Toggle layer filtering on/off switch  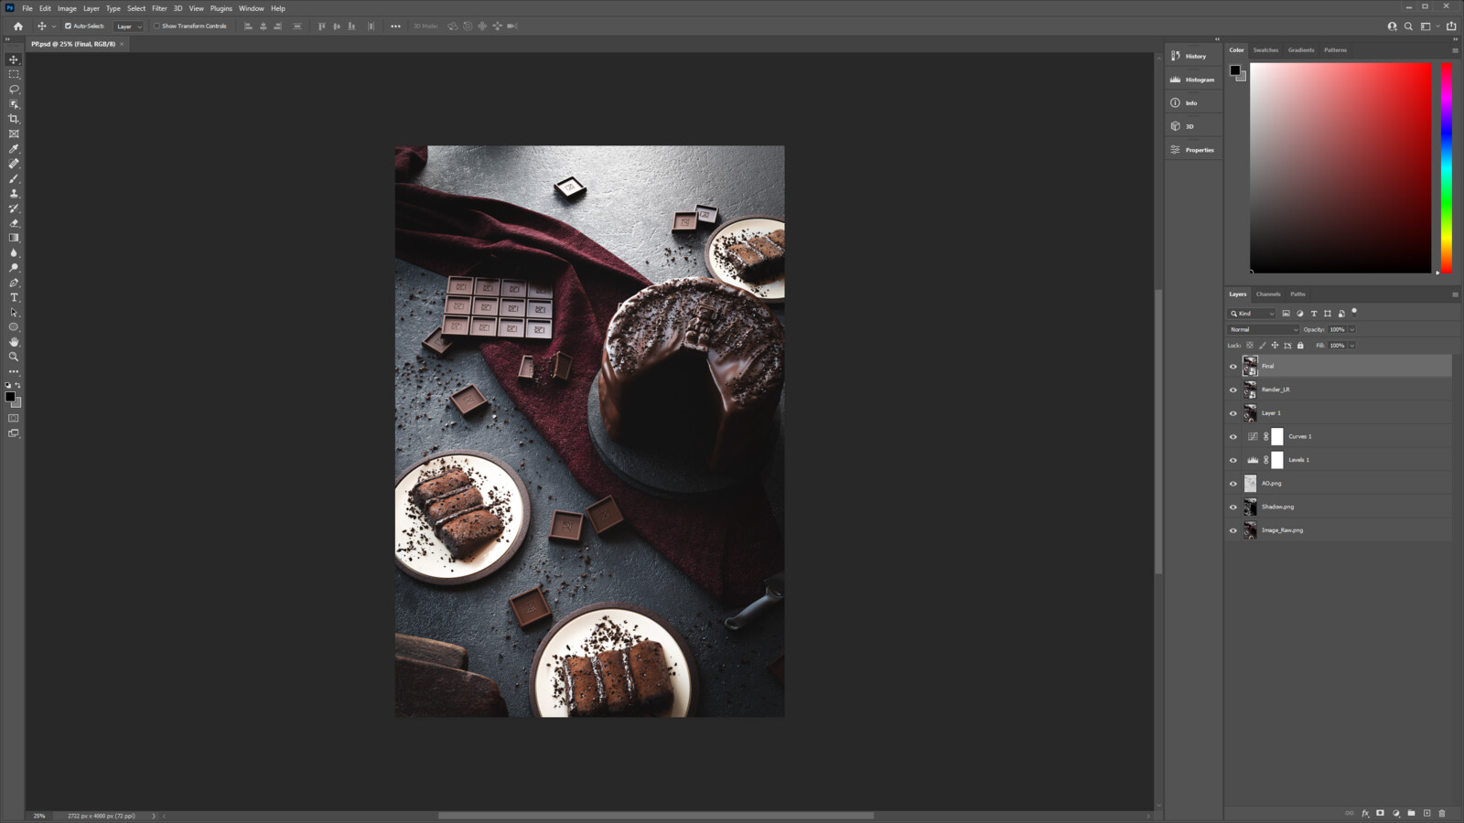click(1354, 312)
